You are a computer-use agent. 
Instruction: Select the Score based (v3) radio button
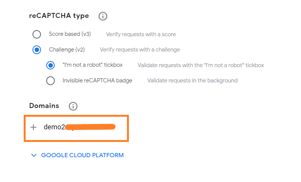[x=37, y=34]
